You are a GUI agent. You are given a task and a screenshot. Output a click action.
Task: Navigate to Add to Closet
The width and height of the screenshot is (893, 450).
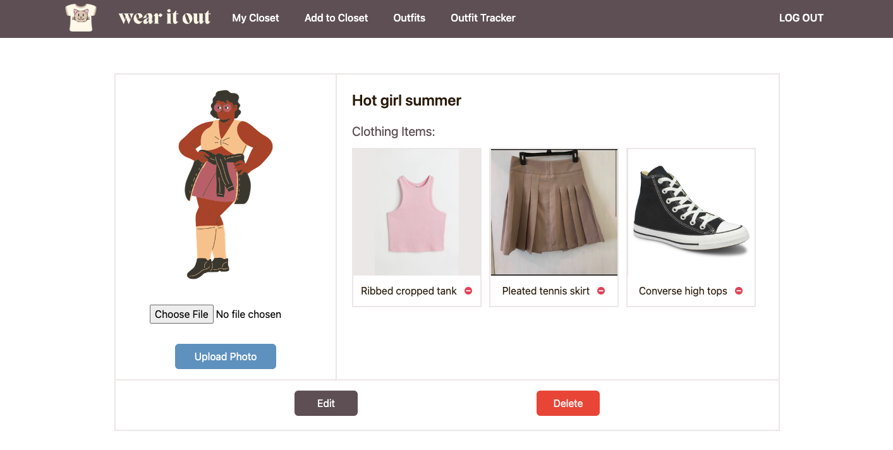tap(336, 18)
